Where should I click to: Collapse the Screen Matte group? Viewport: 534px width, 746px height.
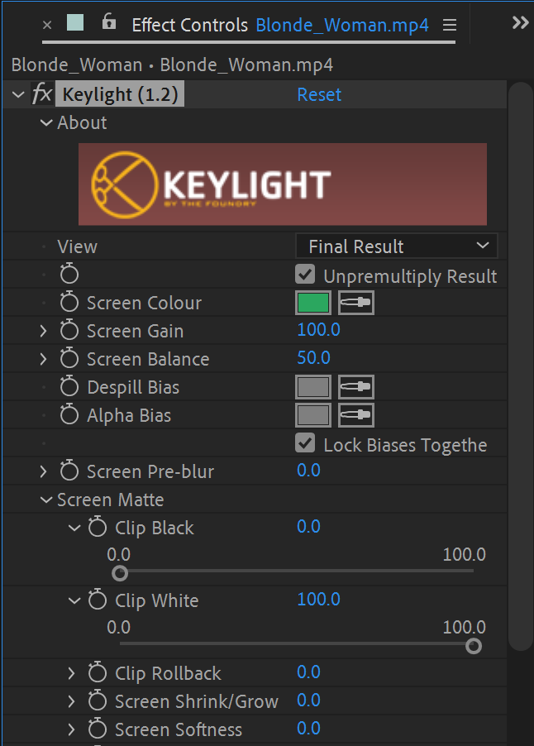coord(46,500)
